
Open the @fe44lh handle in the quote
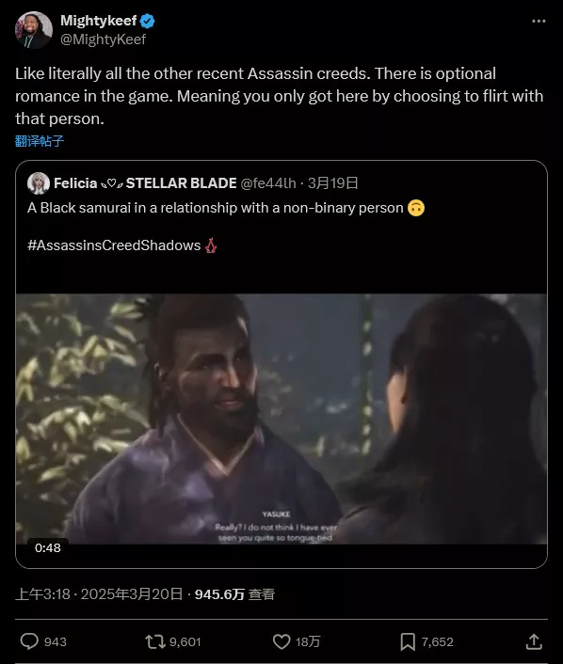268,183
